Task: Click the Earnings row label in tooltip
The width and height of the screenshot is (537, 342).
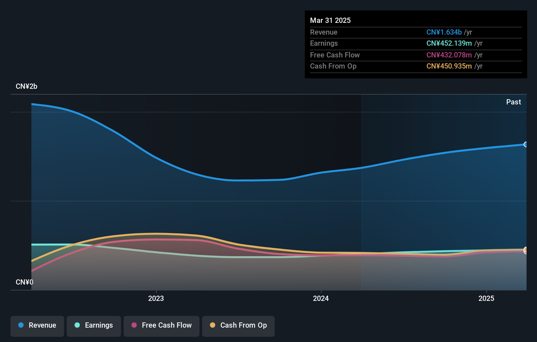Action: pyautogui.click(x=324, y=43)
